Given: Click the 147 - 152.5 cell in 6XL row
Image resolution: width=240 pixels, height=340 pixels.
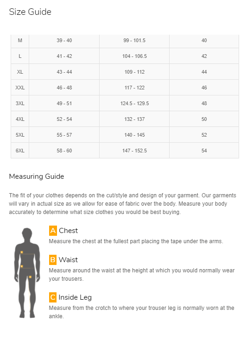Looking at the screenshot, I should pos(134,151).
